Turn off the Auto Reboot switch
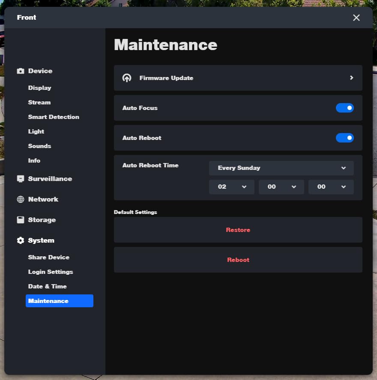The width and height of the screenshot is (377, 380). coord(345,138)
